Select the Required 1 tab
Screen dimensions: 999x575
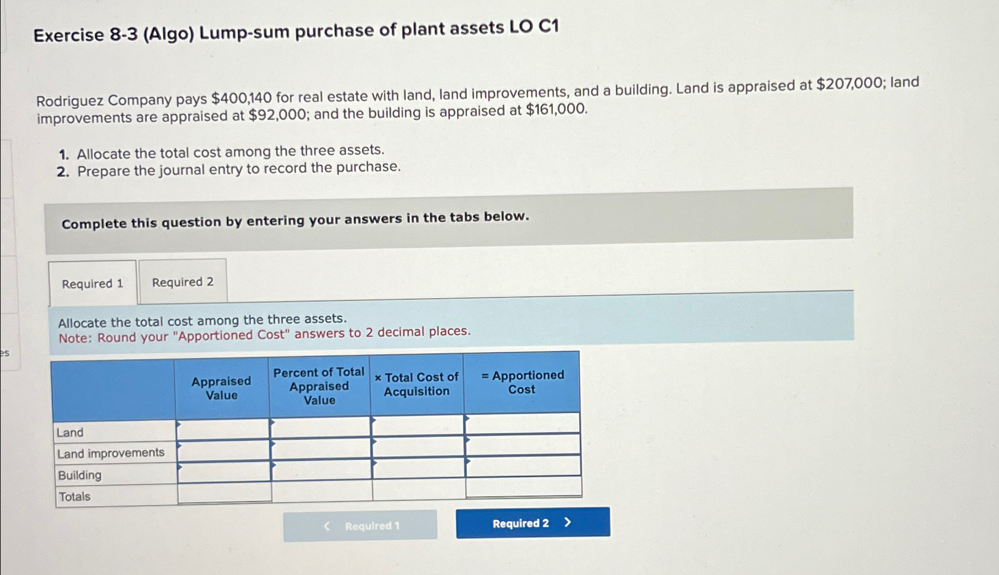tap(92, 283)
